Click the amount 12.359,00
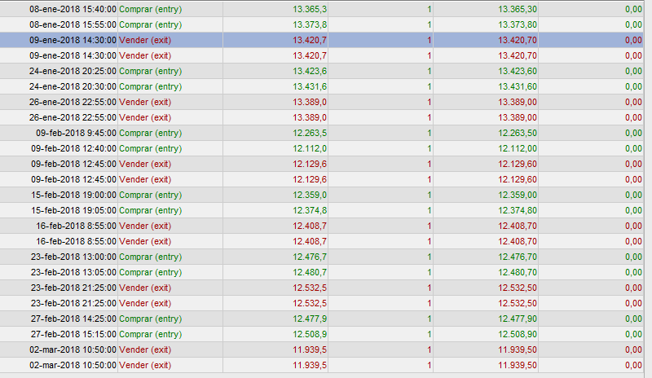The height and width of the screenshot is (378, 652). (x=518, y=195)
